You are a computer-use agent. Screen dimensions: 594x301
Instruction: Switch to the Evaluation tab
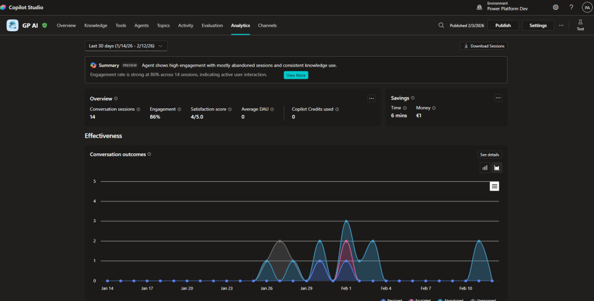point(212,25)
